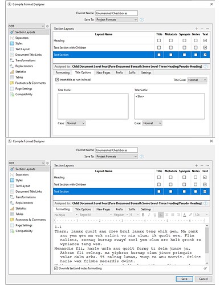The width and height of the screenshot is (220, 285).
Task: Toggle underline in the formatting toolbar
Action: click(x=155, y=215)
